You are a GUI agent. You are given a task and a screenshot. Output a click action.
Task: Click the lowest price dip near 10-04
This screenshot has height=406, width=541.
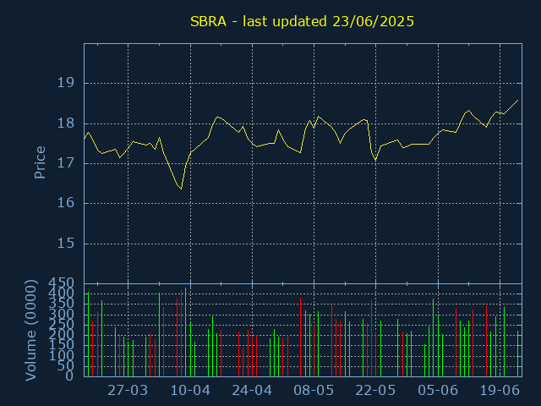(x=181, y=189)
